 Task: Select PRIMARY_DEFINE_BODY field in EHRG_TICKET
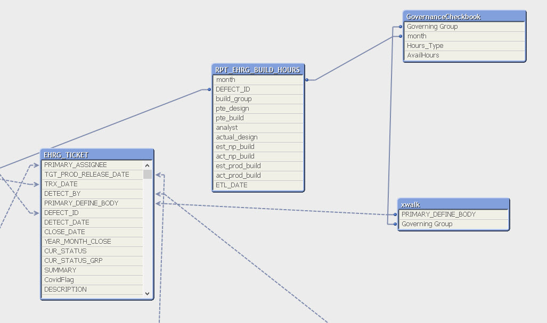pos(92,203)
